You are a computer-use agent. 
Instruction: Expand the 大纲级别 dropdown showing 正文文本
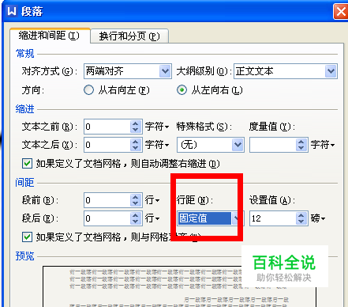[x=286, y=71]
